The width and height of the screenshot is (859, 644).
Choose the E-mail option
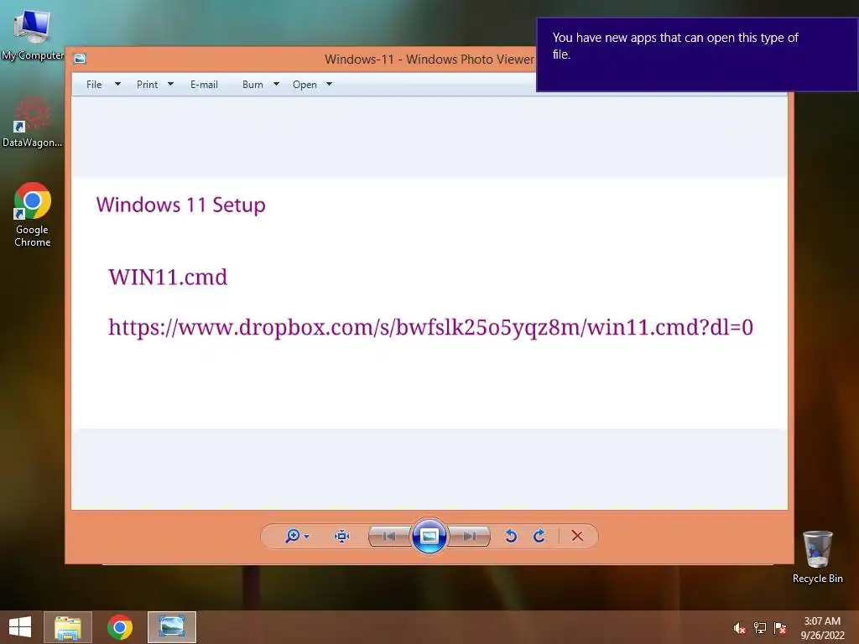coord(204,85)
